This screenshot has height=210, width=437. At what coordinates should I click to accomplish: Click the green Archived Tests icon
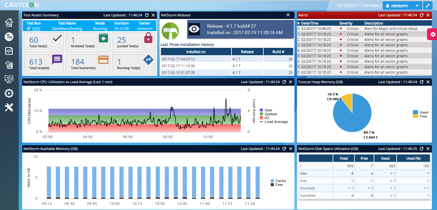pos(103,38)
